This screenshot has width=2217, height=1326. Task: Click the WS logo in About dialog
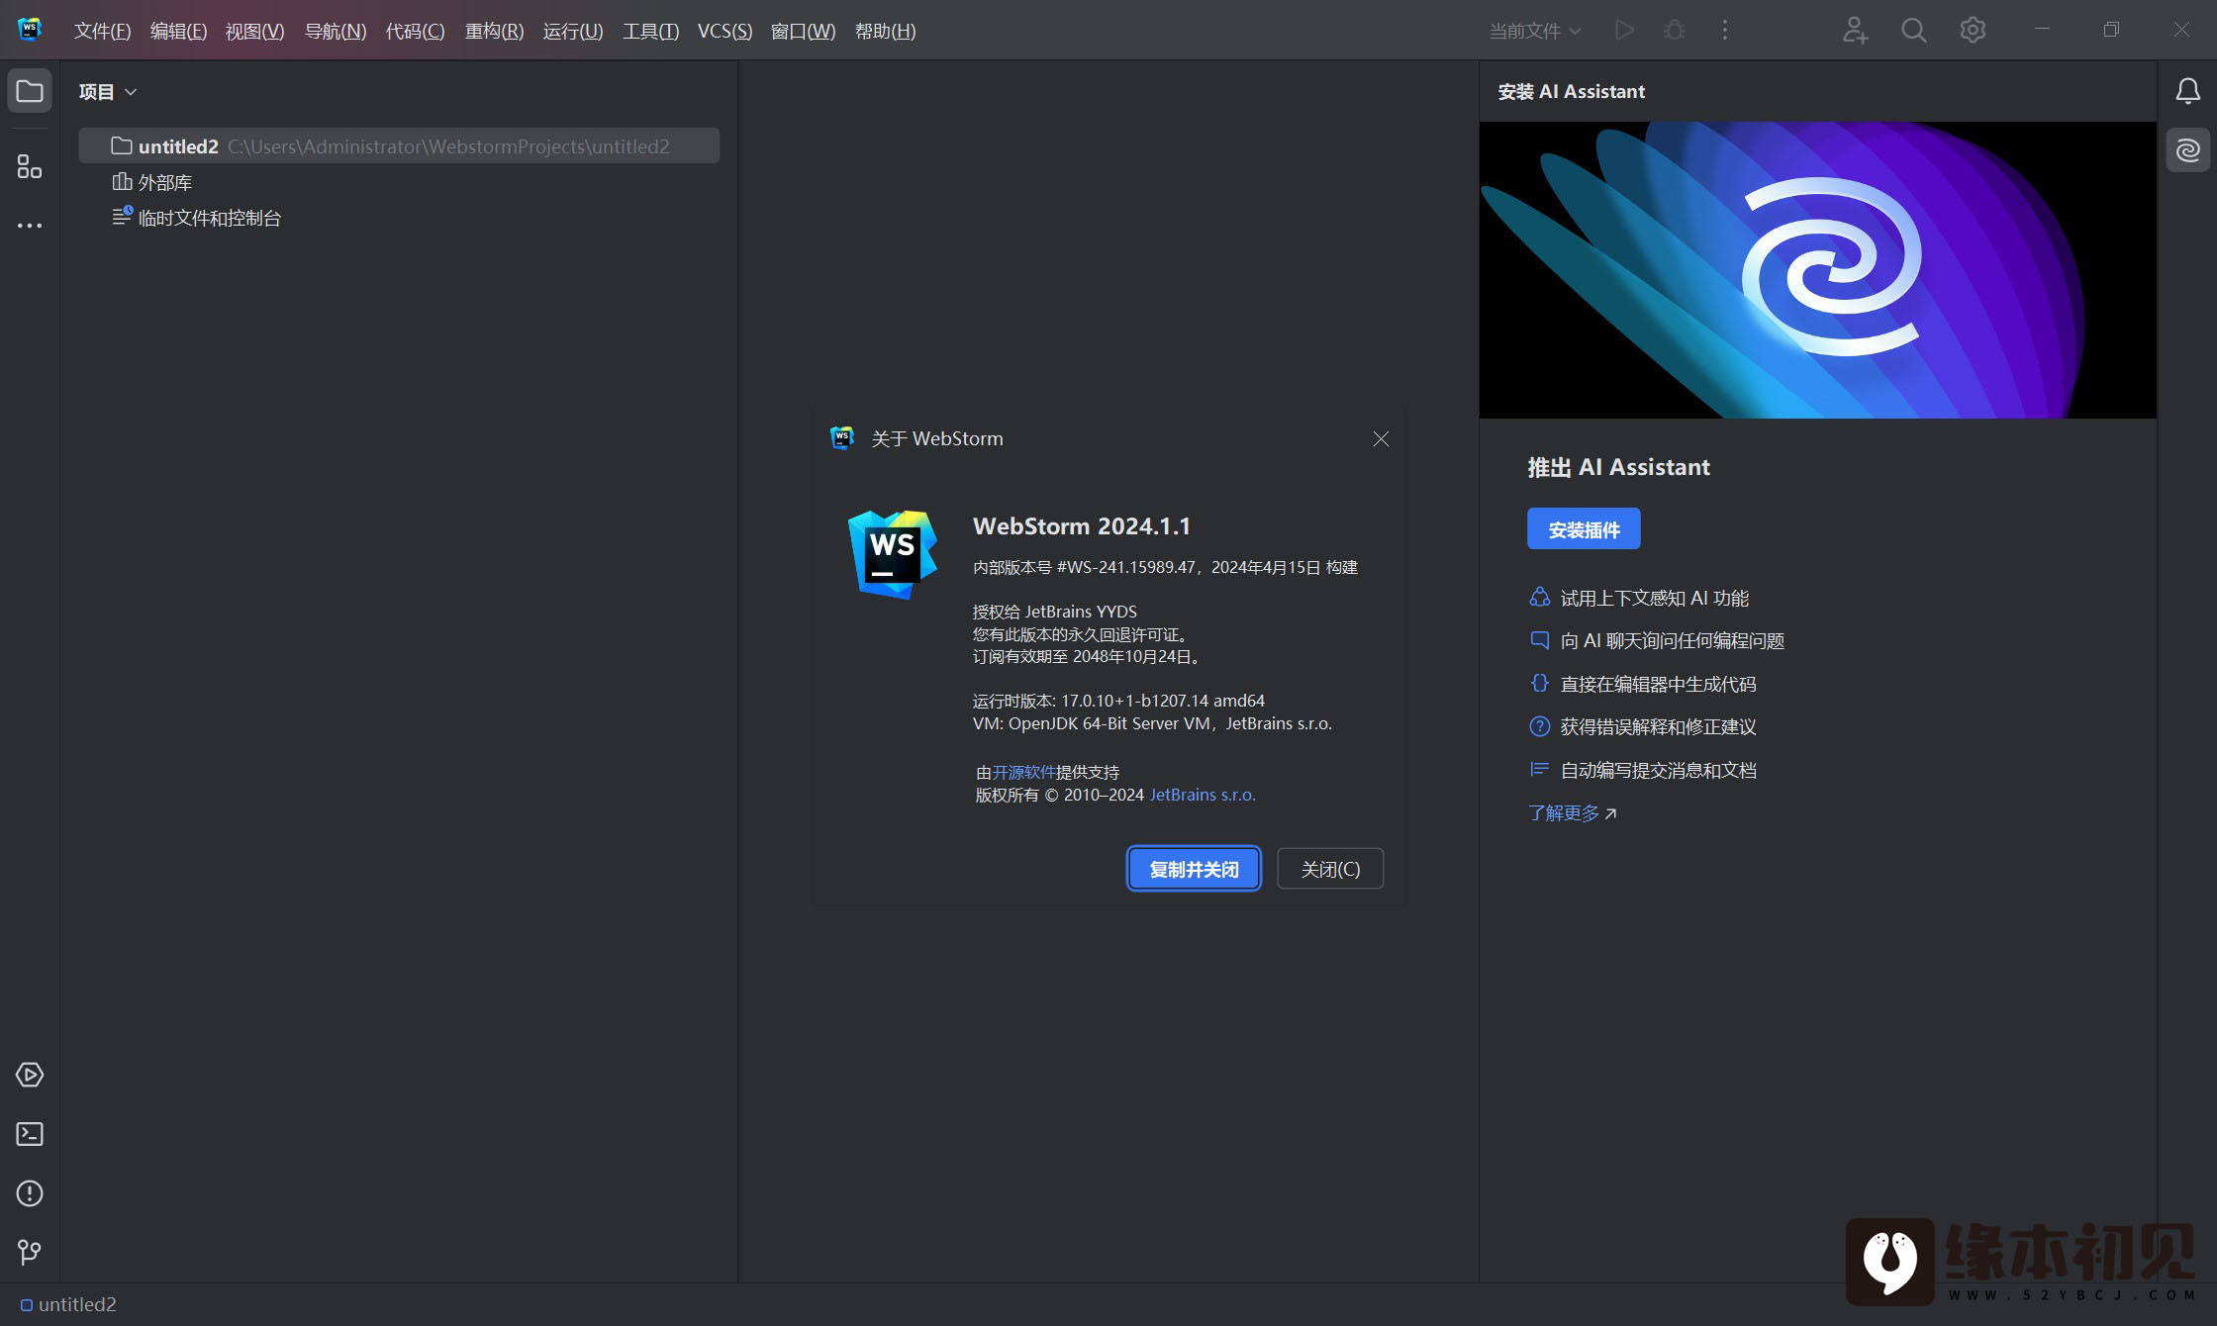(x=893, y=554)
